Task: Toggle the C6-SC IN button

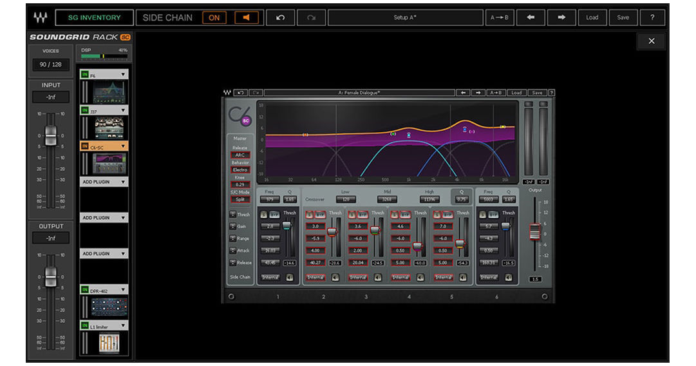Action: click(85, 146)
